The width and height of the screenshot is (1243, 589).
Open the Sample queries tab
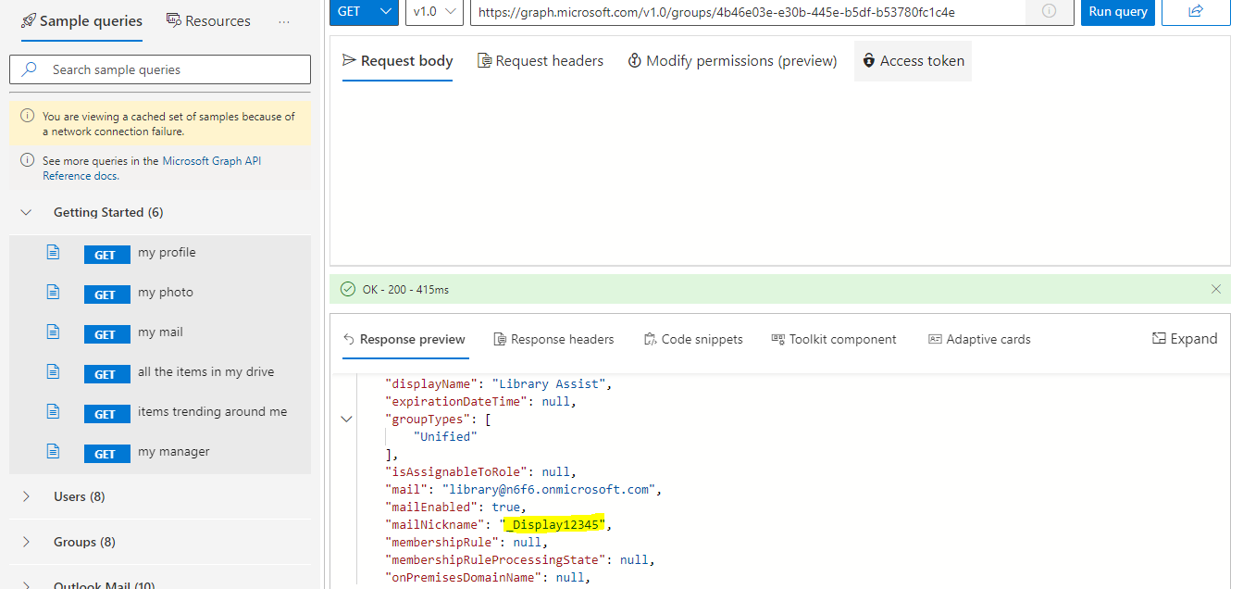[81, 20]
